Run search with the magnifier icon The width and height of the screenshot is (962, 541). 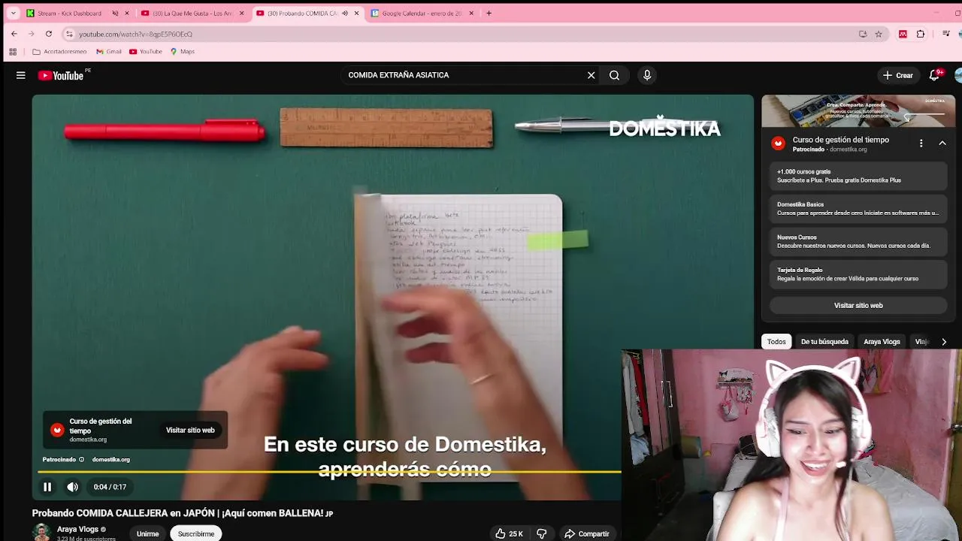coord(614,75)
